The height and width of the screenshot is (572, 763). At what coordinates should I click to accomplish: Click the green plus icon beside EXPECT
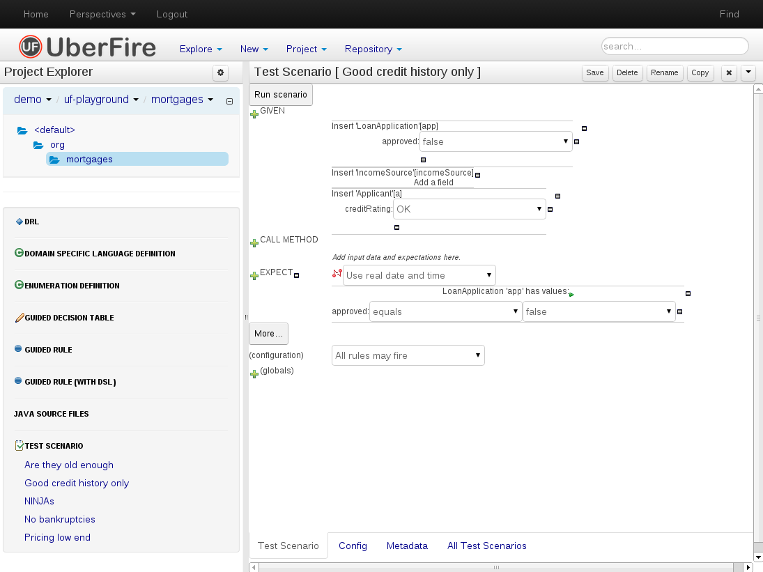pos(254,276)
